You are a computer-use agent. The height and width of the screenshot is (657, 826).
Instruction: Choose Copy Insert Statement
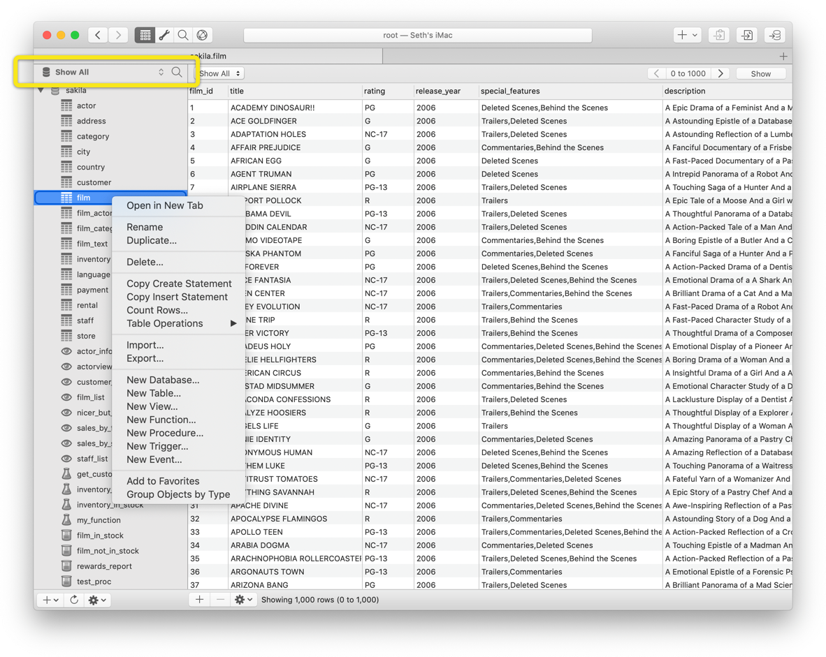(179, 297)
